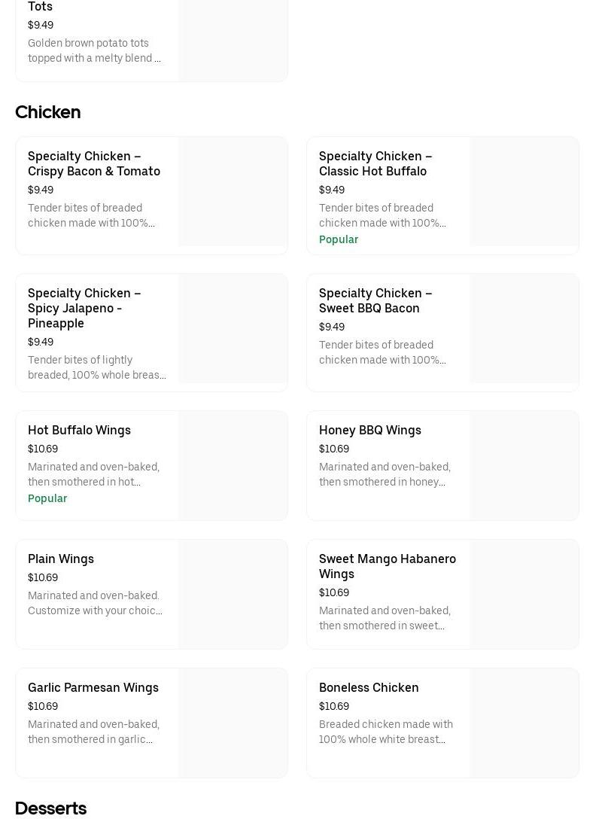Choose Sweet Mango Habanero Wings
The image size is (605, 819).
[387, 566]
